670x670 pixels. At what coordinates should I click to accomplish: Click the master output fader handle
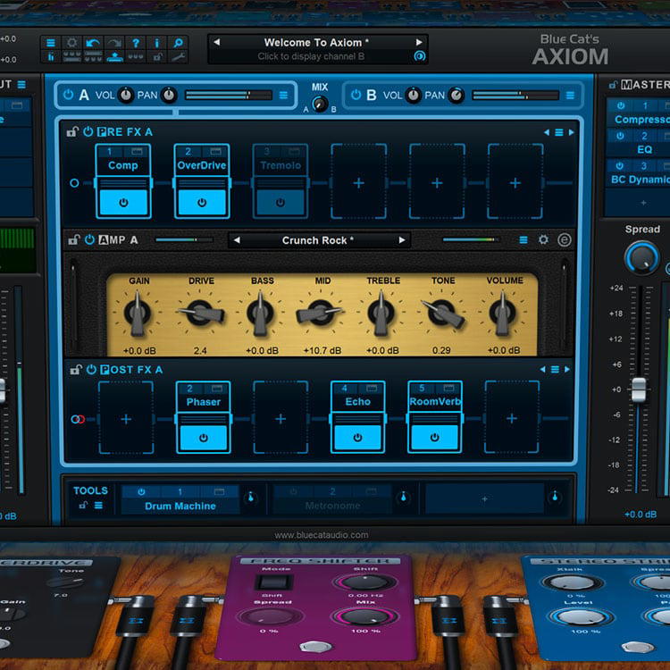639,389
